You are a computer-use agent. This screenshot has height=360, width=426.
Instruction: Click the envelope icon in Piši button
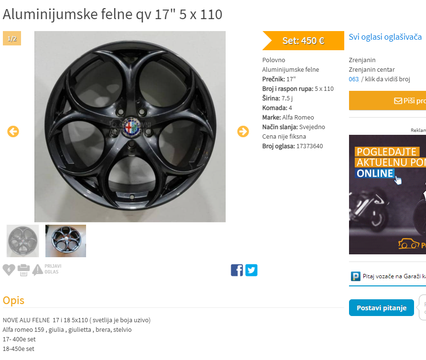(398, 101)
